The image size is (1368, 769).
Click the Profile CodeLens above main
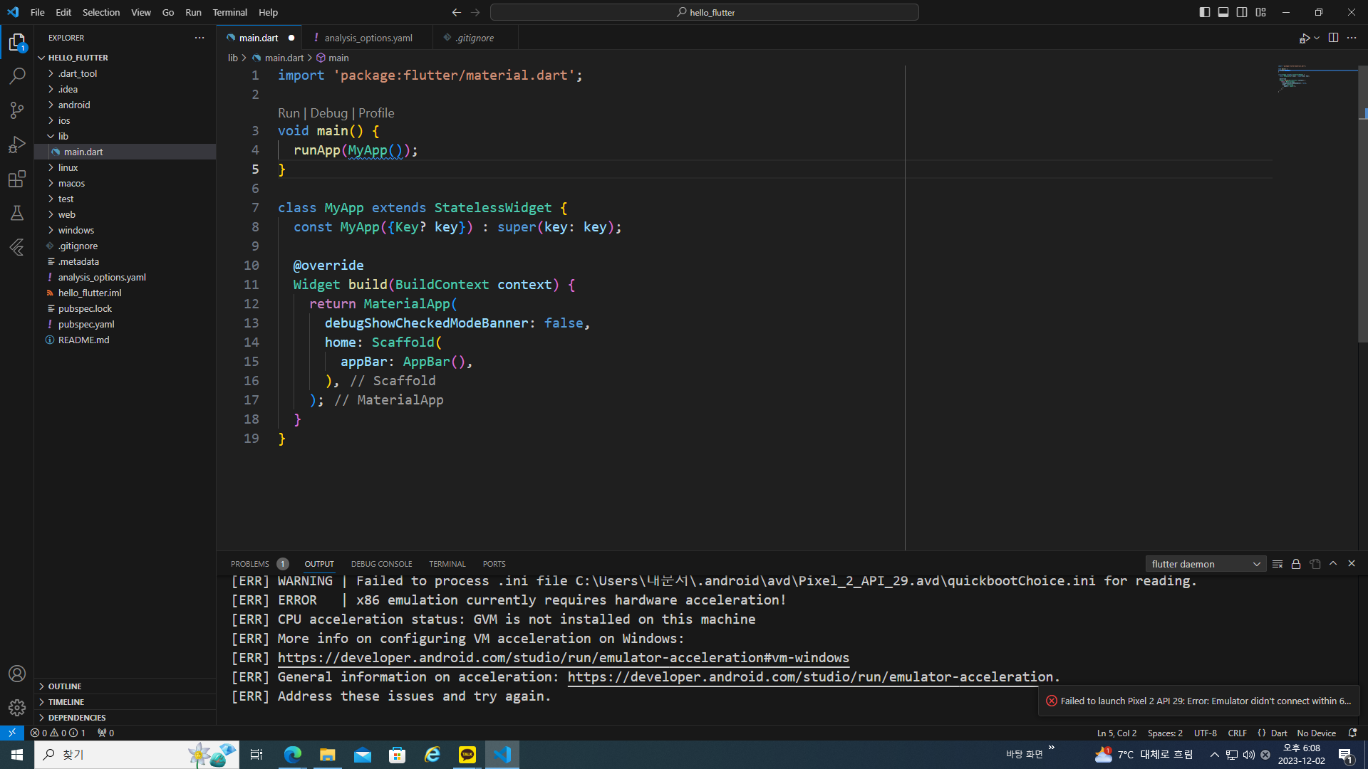tap(376, 113)
